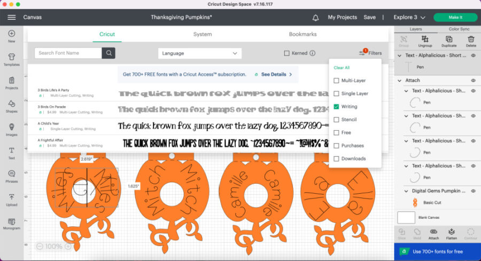The height and width of the screenshot is (261, 481).
Task: Click the font search magnifier button
Action: point(108,53)
